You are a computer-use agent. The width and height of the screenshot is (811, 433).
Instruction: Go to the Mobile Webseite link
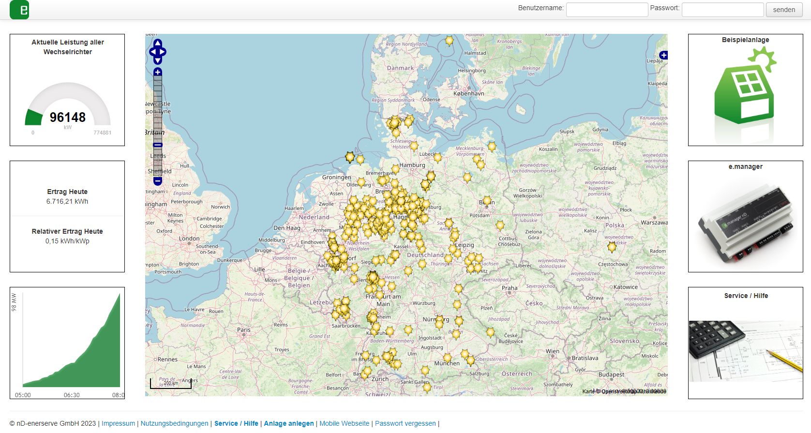coord(344,423)
